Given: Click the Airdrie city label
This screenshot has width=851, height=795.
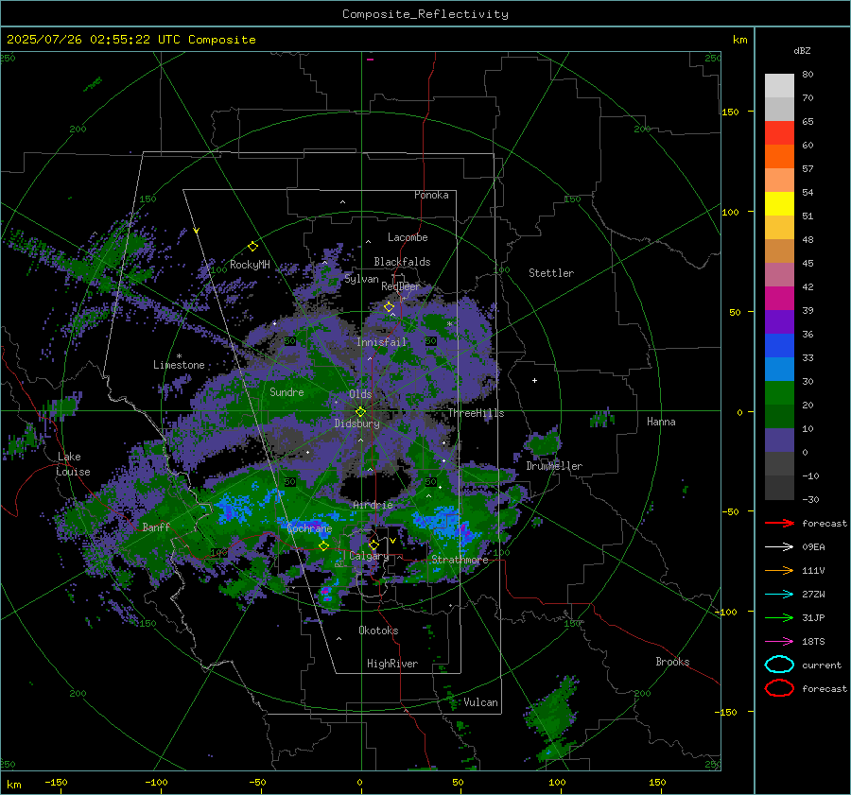Looking at the screenshot, I should pyautogui.click(x=373, y=505).
